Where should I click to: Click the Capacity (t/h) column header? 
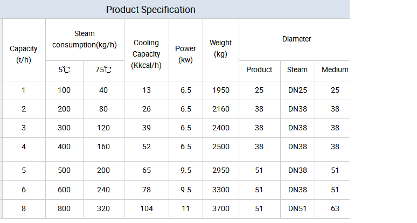click(23, 54)
